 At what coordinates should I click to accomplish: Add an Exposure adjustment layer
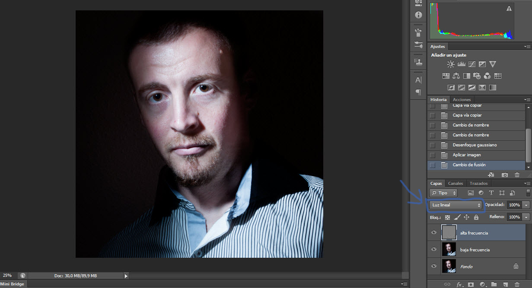tap(482, 64)
